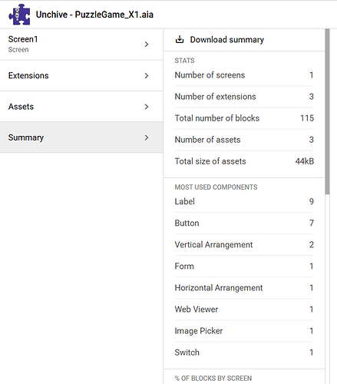Open the Extensions menu entry
The width and height of the screenshot is (337, 384).
click(81, 75)
